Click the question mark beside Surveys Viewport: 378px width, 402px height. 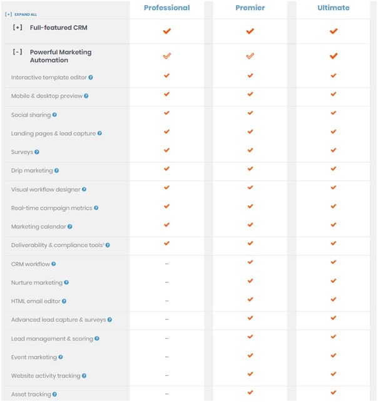click(x=37, y=152)
